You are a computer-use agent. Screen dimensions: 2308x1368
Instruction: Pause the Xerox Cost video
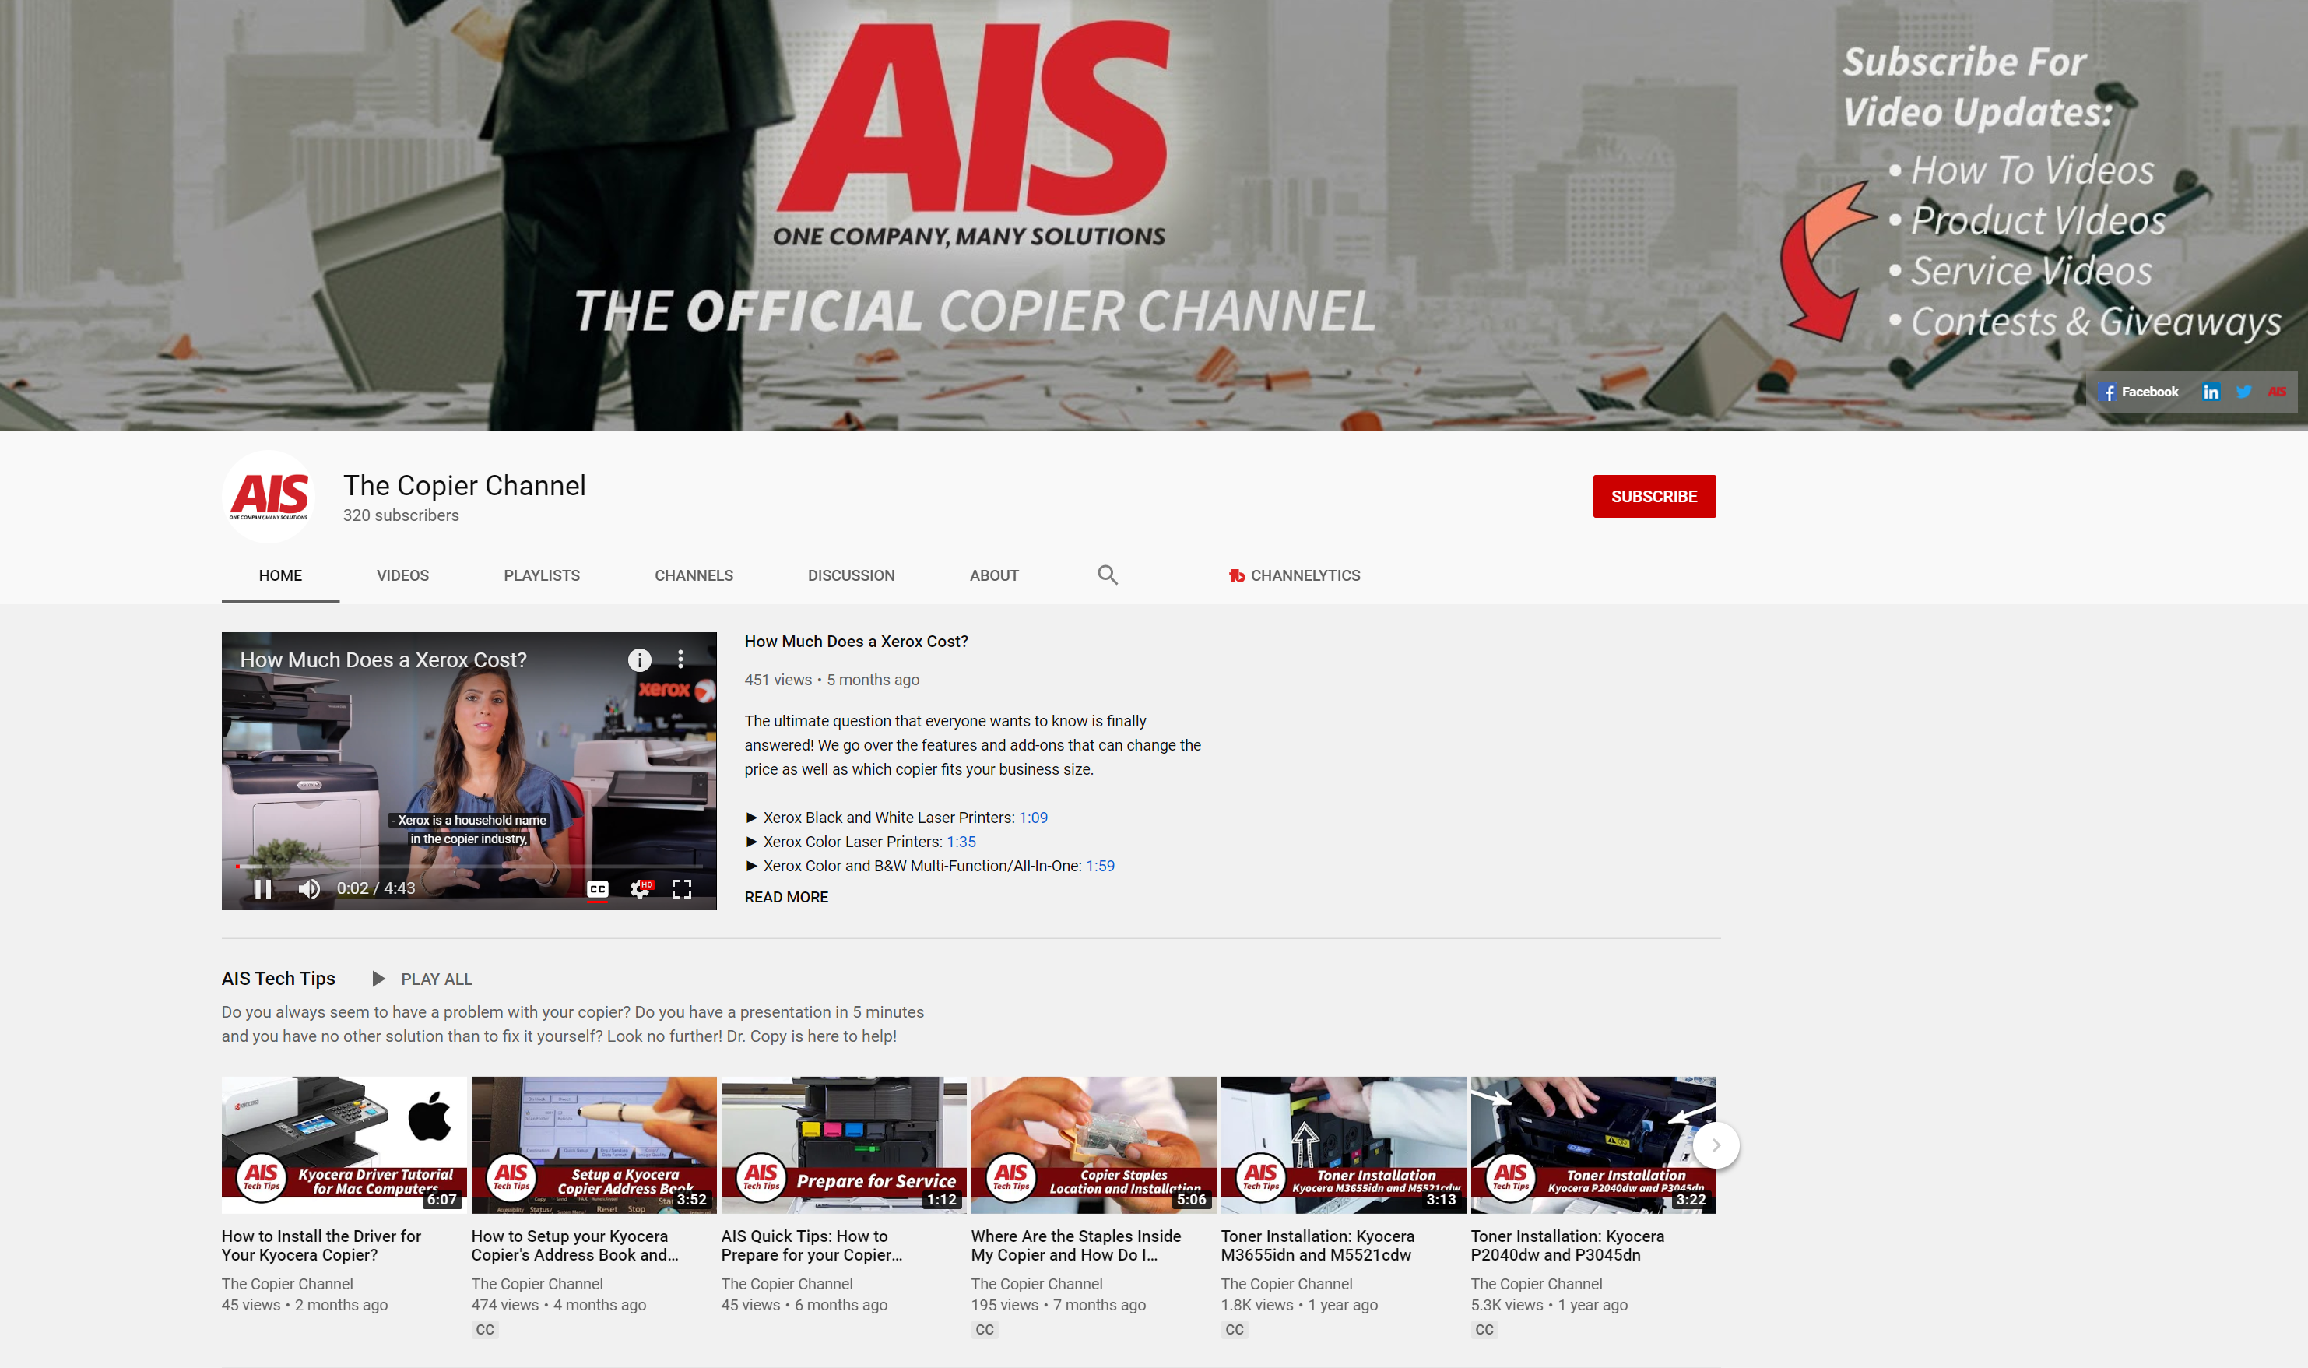tap(262, 888)
